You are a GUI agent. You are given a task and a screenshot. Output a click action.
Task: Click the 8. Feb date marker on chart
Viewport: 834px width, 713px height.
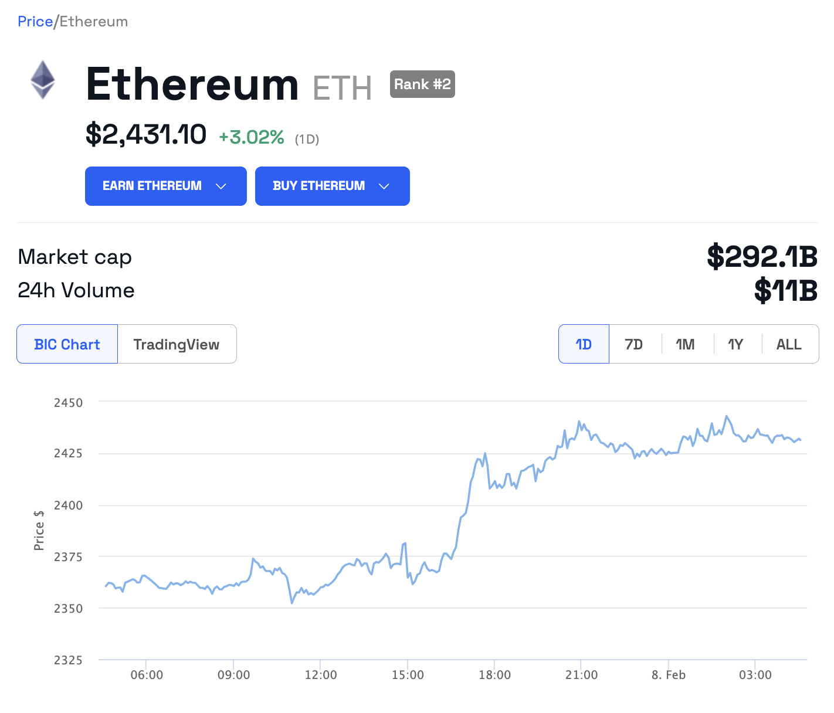click(x=669, y=675)
